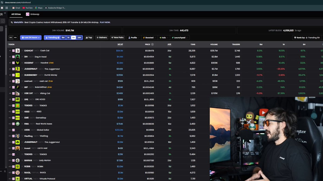The height and width of the screenshot is (181, 323).
Task: Click the Trending info icon
Action: [x=58, y=38]
